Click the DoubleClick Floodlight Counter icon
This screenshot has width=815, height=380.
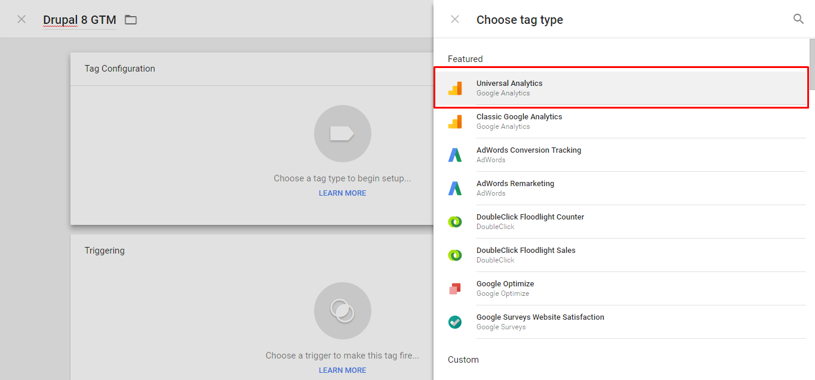coord(455,222)
